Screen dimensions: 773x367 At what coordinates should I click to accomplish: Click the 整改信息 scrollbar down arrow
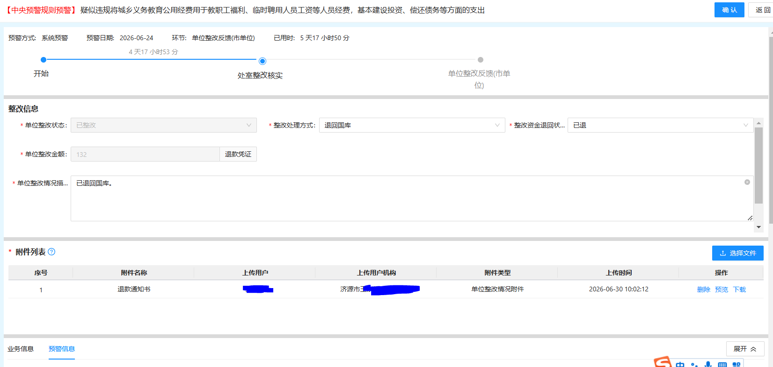tap(758, 227)
